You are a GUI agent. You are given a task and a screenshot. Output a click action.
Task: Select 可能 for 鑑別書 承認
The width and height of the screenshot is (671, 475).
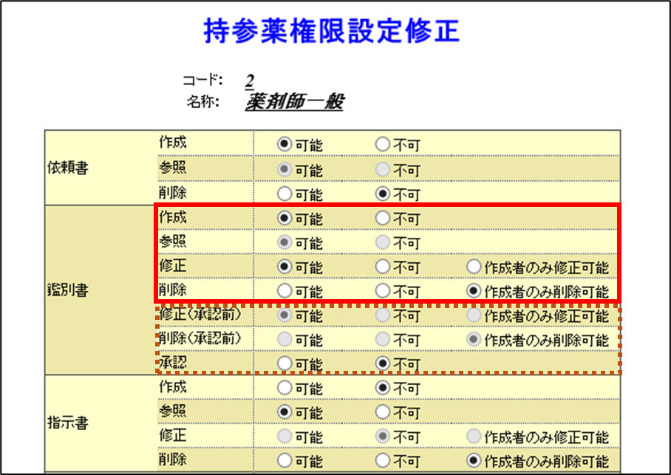(285, 363)
